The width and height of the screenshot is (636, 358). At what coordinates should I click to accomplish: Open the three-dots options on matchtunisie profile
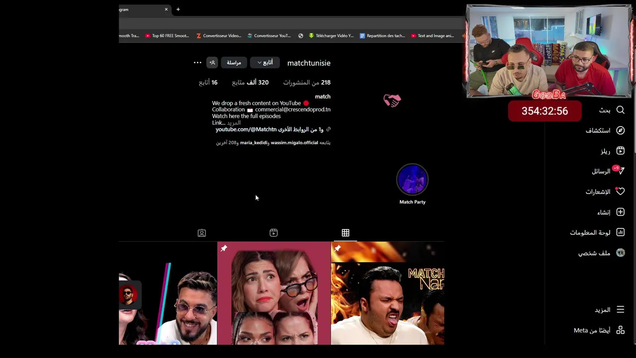tap(197, 63)
